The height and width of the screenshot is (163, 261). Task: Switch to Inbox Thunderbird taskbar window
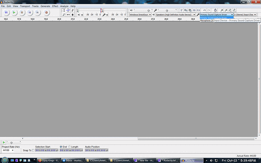(72, 160)
